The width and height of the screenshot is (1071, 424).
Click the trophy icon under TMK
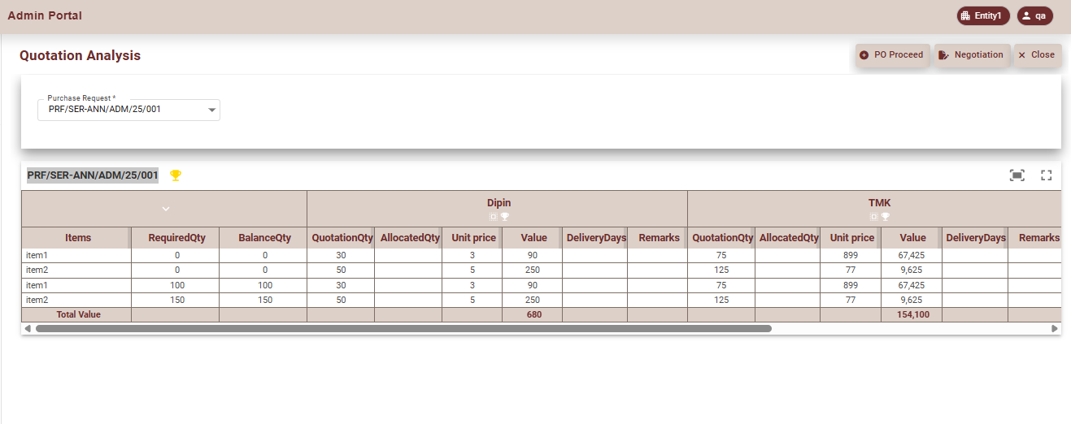[886, 217]
